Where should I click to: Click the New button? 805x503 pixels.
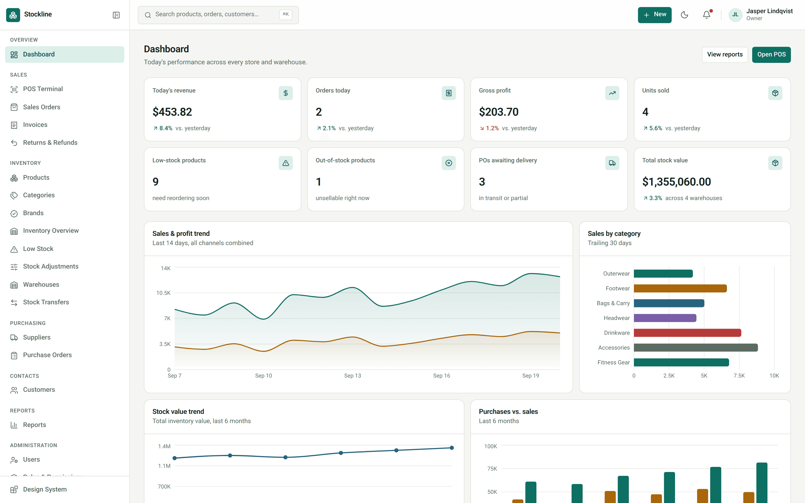(654, 15)
